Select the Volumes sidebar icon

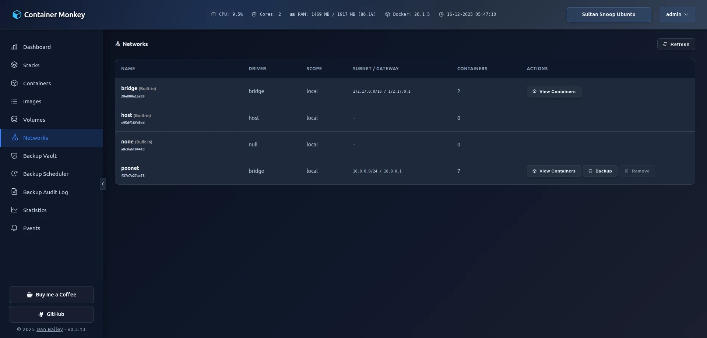[14, 119]
